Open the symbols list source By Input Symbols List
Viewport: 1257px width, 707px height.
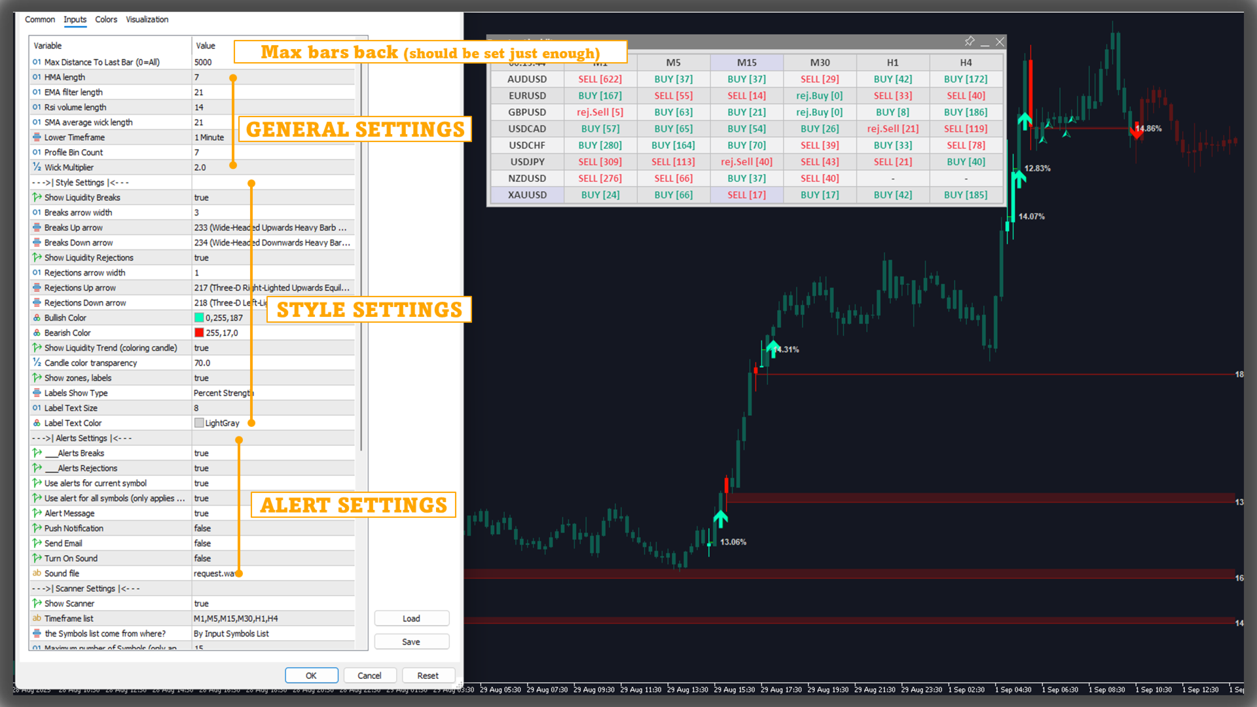coord(274,634)
